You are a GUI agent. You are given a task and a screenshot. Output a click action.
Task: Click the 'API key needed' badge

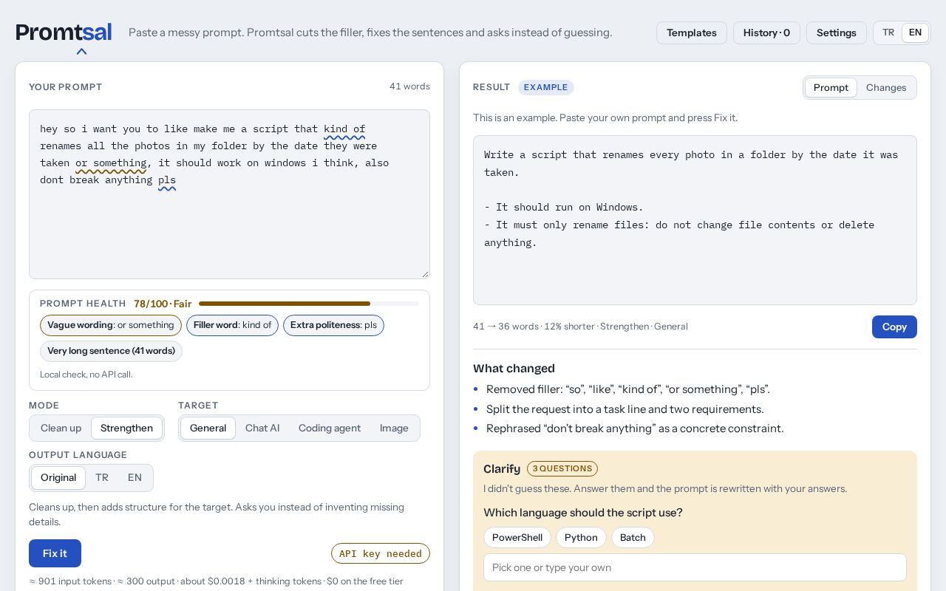[x=381, y=553]
